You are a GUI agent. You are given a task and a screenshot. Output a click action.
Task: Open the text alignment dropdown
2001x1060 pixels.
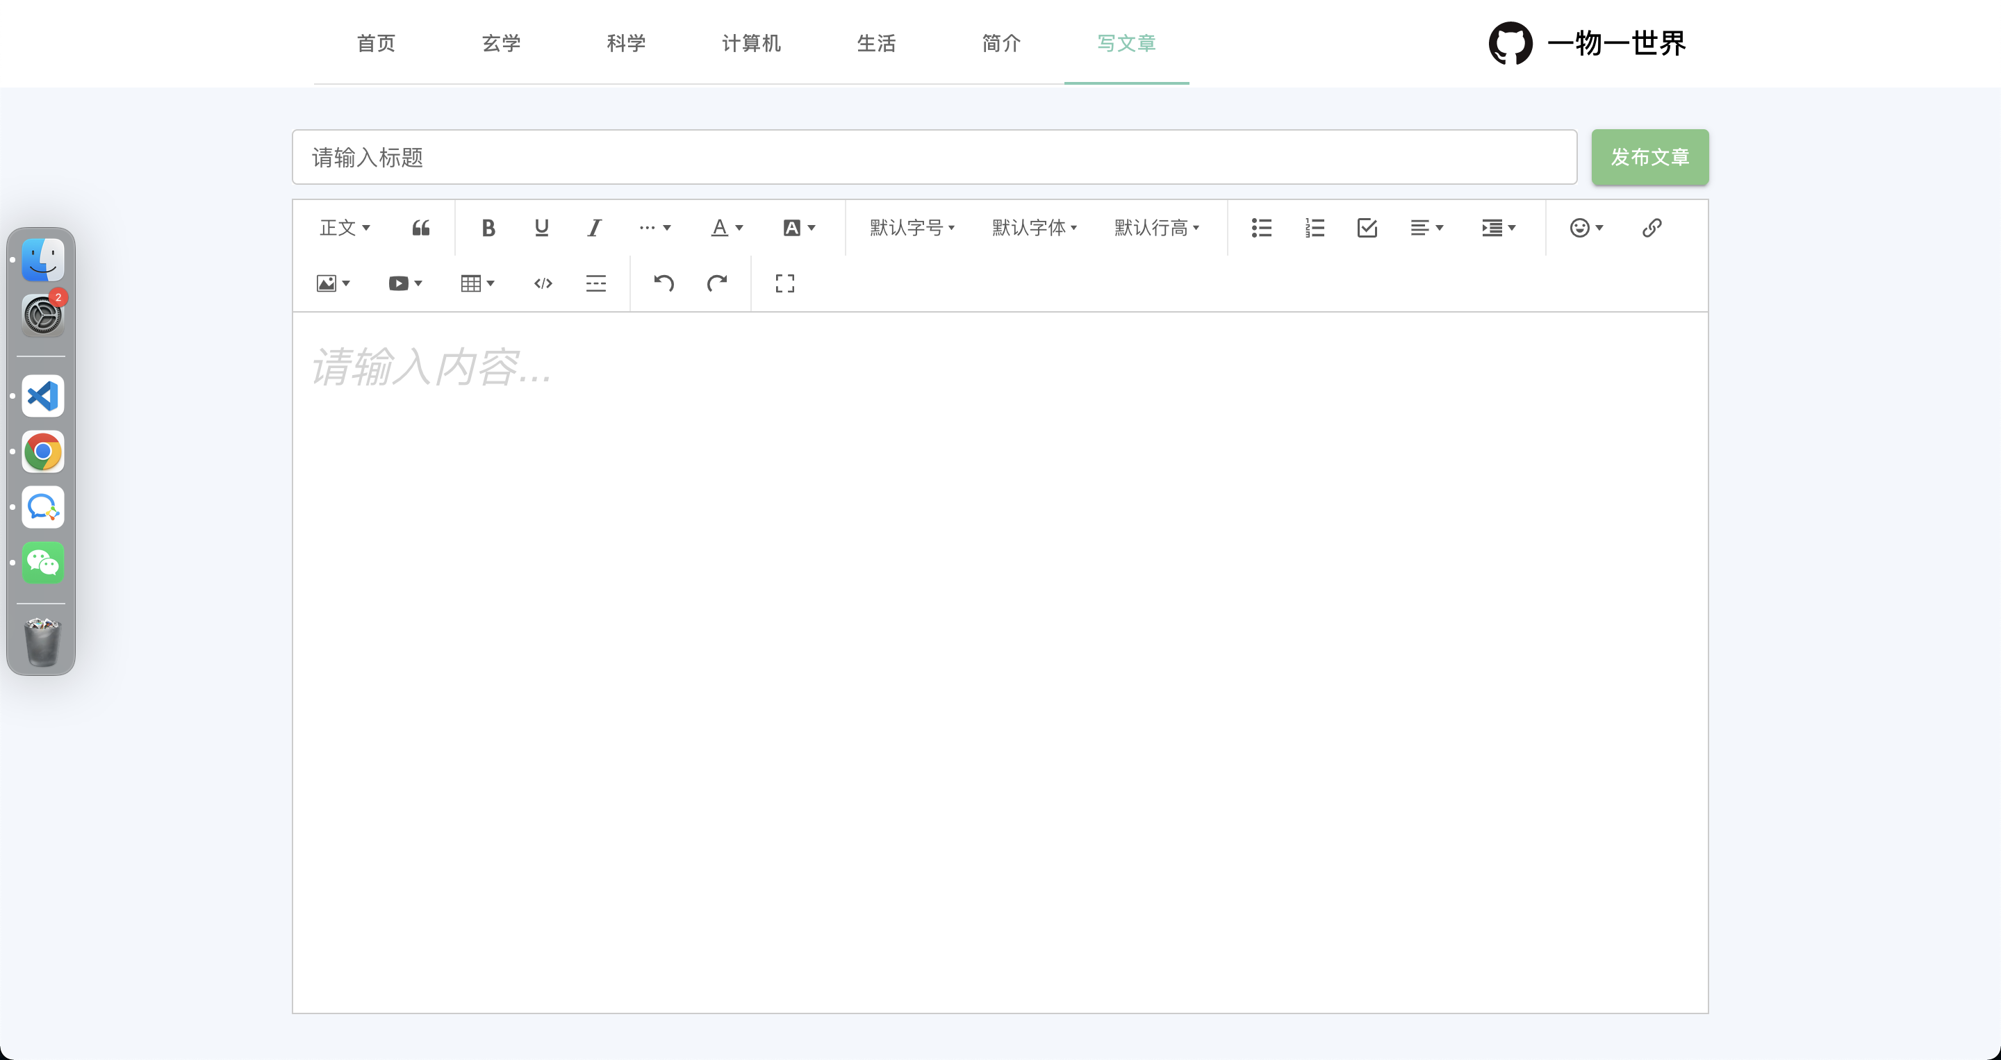(x=1427, y=228)
